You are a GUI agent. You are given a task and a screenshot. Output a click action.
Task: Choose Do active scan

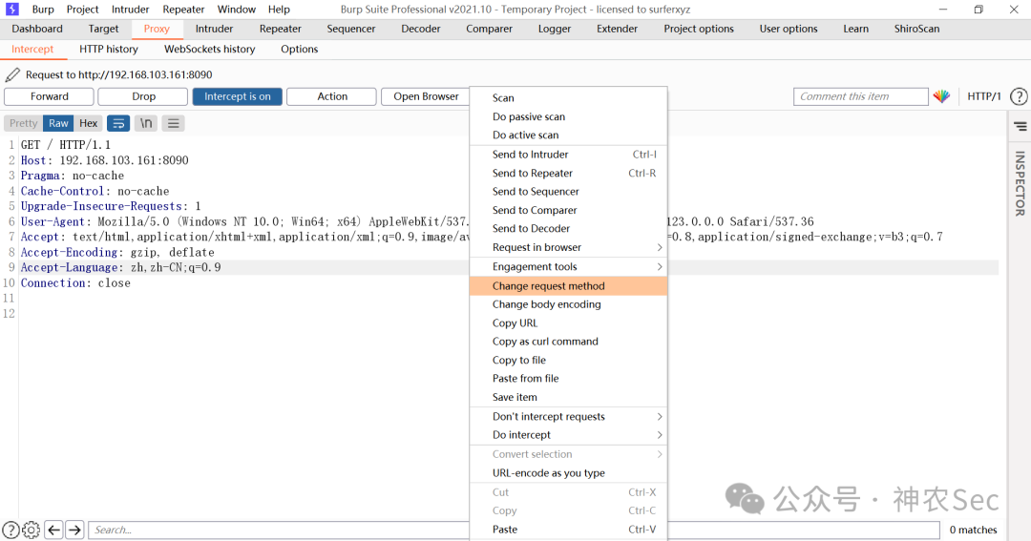click(x=569, y=135)
